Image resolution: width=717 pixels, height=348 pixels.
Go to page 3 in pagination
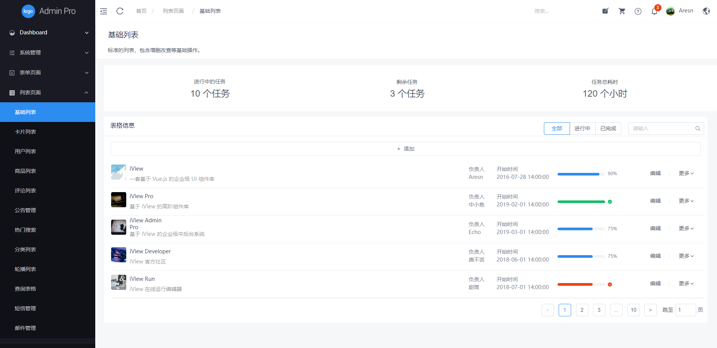point(599,310)
